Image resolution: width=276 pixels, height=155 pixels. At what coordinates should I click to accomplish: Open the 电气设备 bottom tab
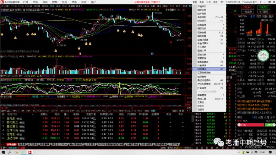(x=33, y=145)
